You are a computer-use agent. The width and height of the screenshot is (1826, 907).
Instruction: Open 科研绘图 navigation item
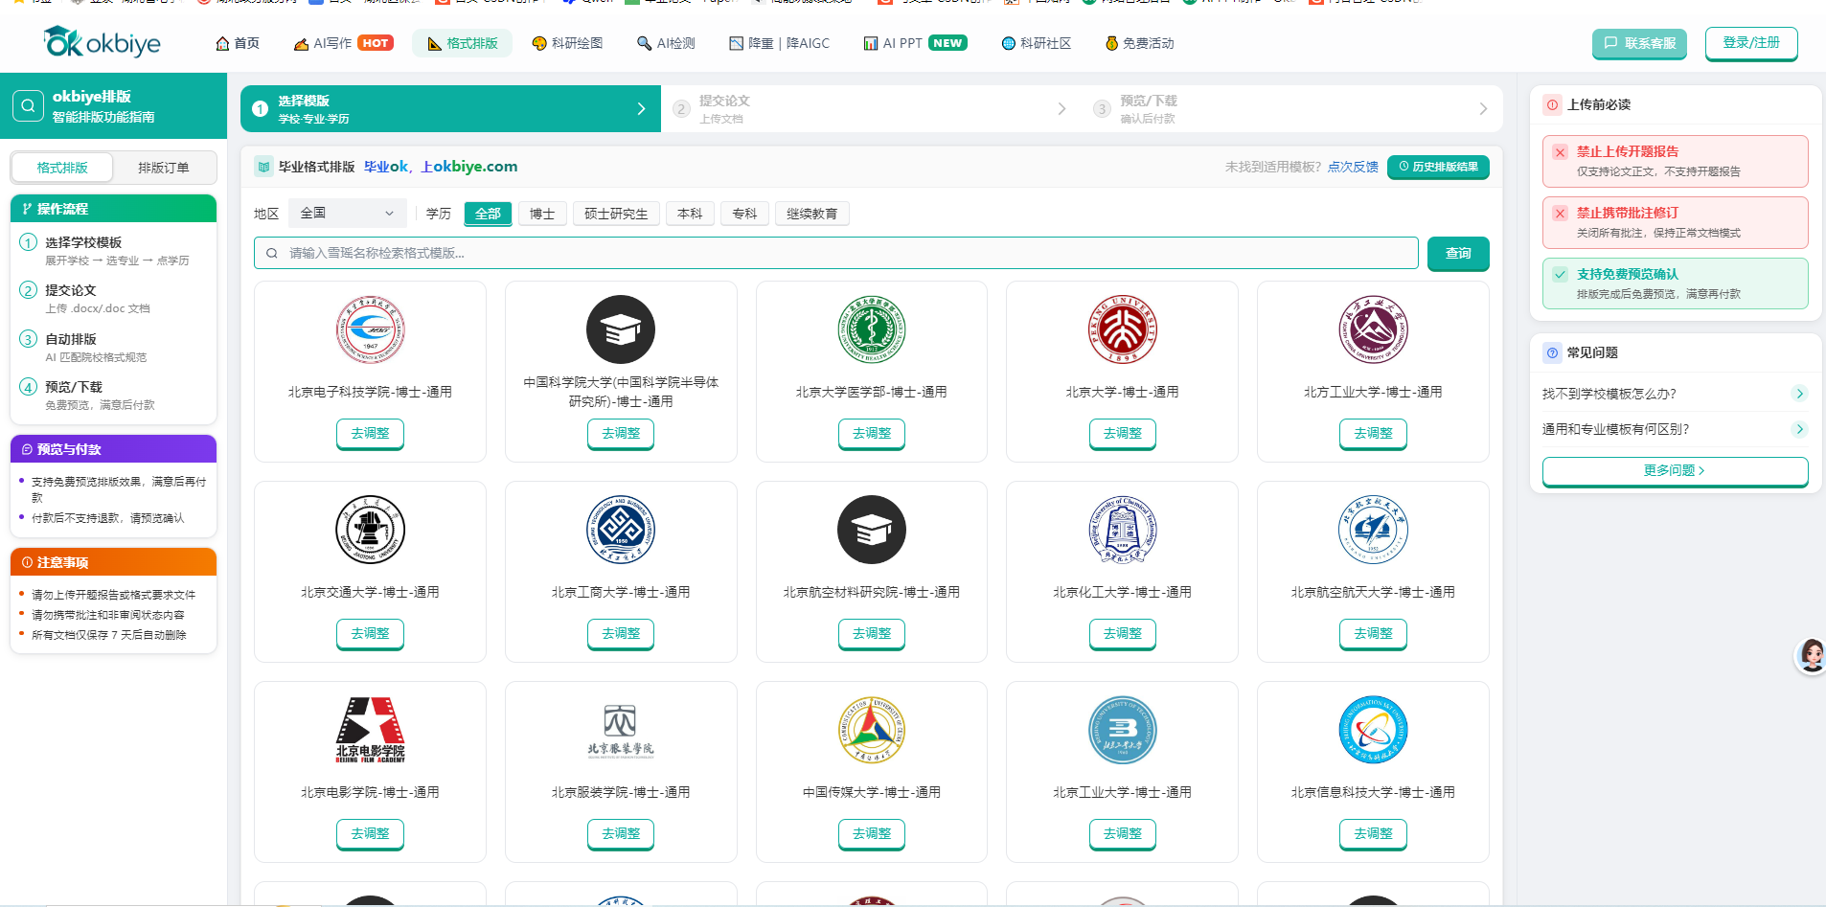567,43
